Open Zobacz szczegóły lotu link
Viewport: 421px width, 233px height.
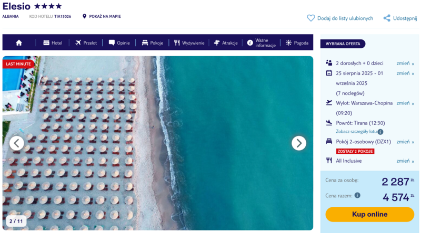click(356, 132)
